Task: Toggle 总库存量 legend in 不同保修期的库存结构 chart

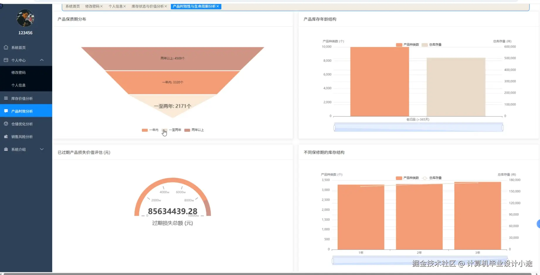Action: point(432,178)
